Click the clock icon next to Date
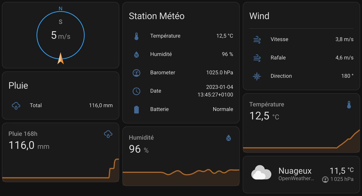 pos(136,91)
